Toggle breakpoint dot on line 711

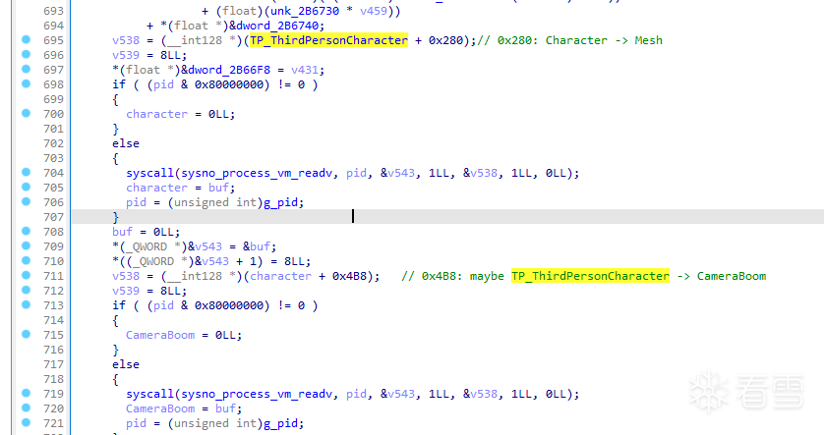point(26,275)
